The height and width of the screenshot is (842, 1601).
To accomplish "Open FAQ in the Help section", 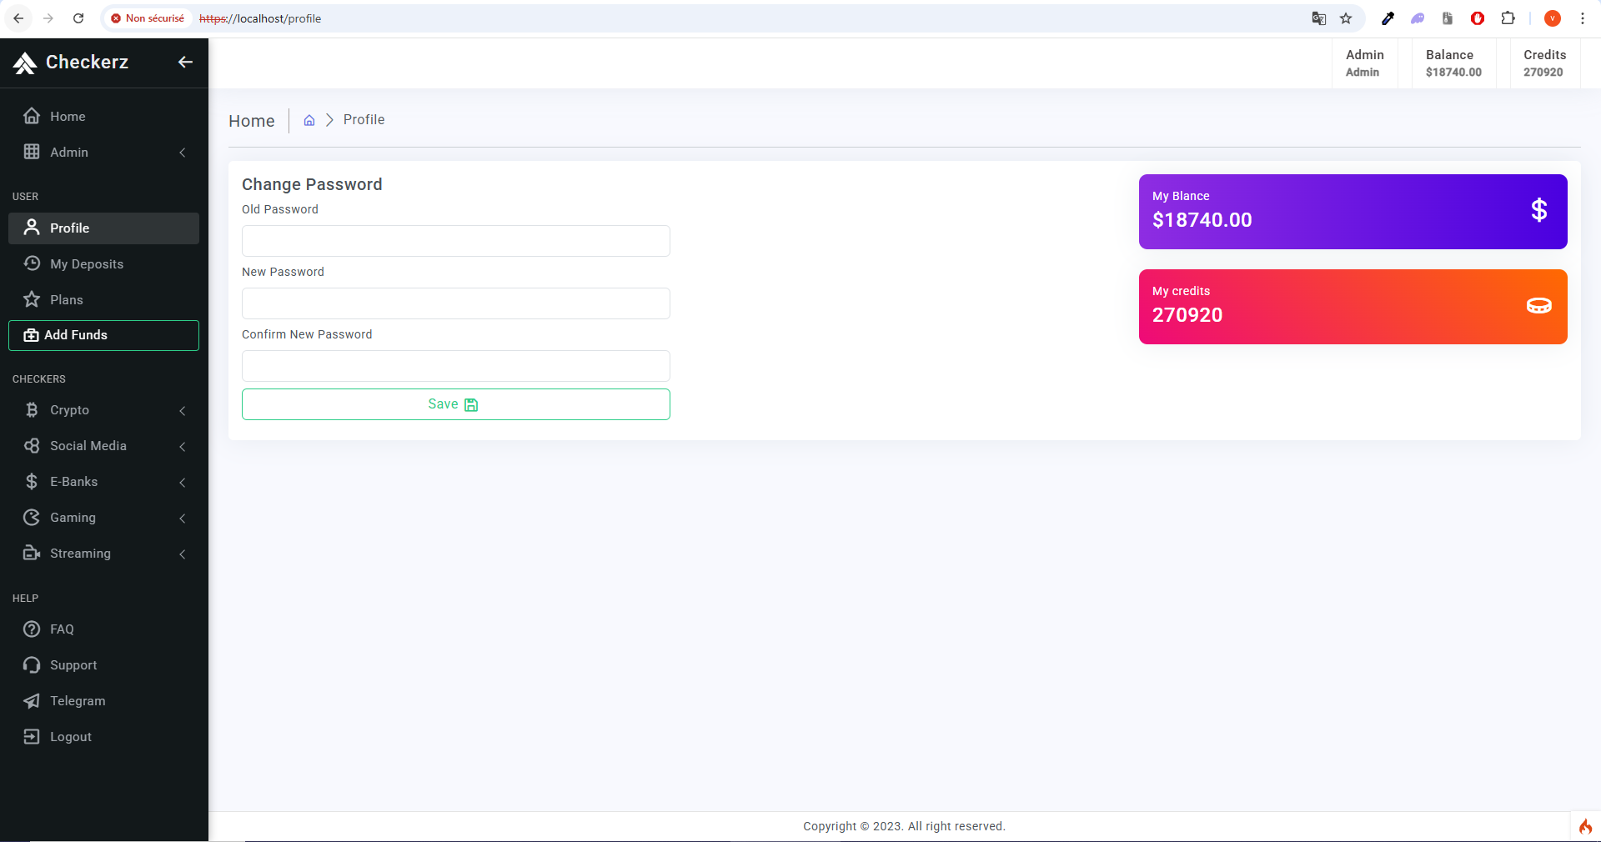I will tap(103, 629).
